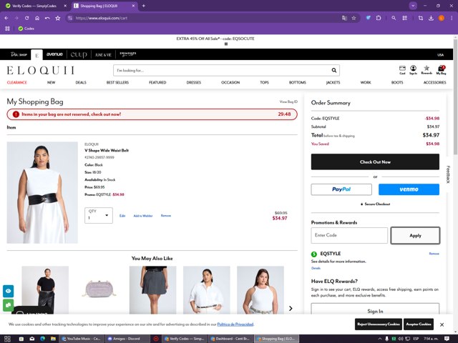
Task: Open the Amigos Discord taskbar window
Action: tap(127, 339)
